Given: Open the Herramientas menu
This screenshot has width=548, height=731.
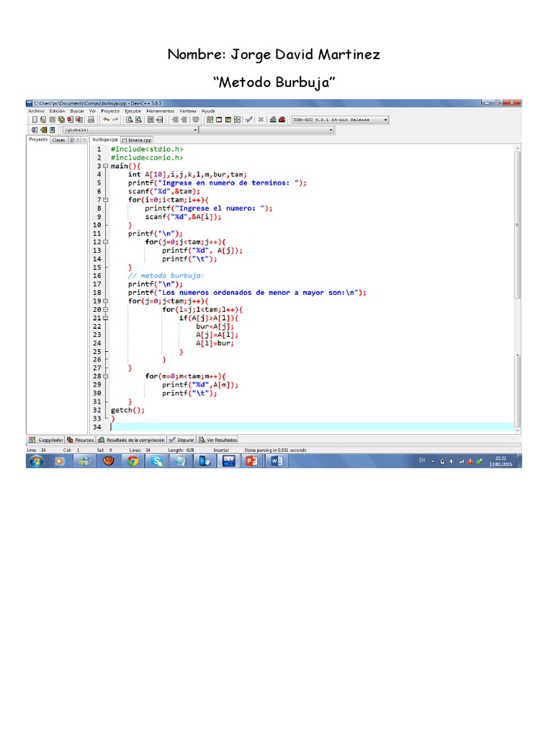Looking at the screenshot, I should click(x=161, y=111).
